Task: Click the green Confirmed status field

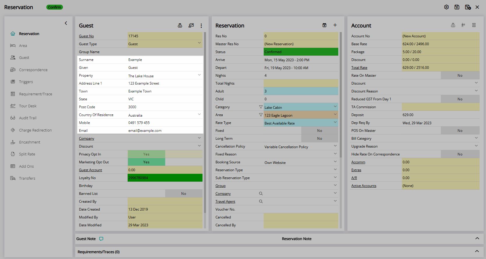Action: point(301,52)
